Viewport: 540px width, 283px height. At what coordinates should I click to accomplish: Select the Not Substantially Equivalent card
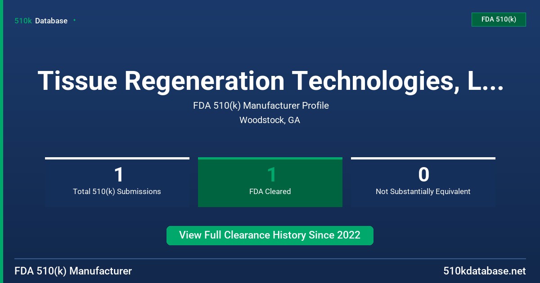tap(423, 182)
